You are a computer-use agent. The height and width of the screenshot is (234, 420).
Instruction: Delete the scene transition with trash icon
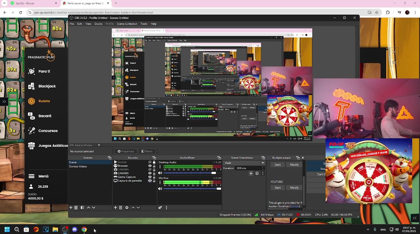pyautogui.click(x=257, y=173)
